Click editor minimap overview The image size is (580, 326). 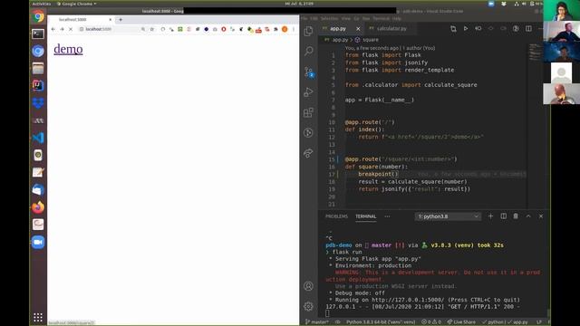535,52
